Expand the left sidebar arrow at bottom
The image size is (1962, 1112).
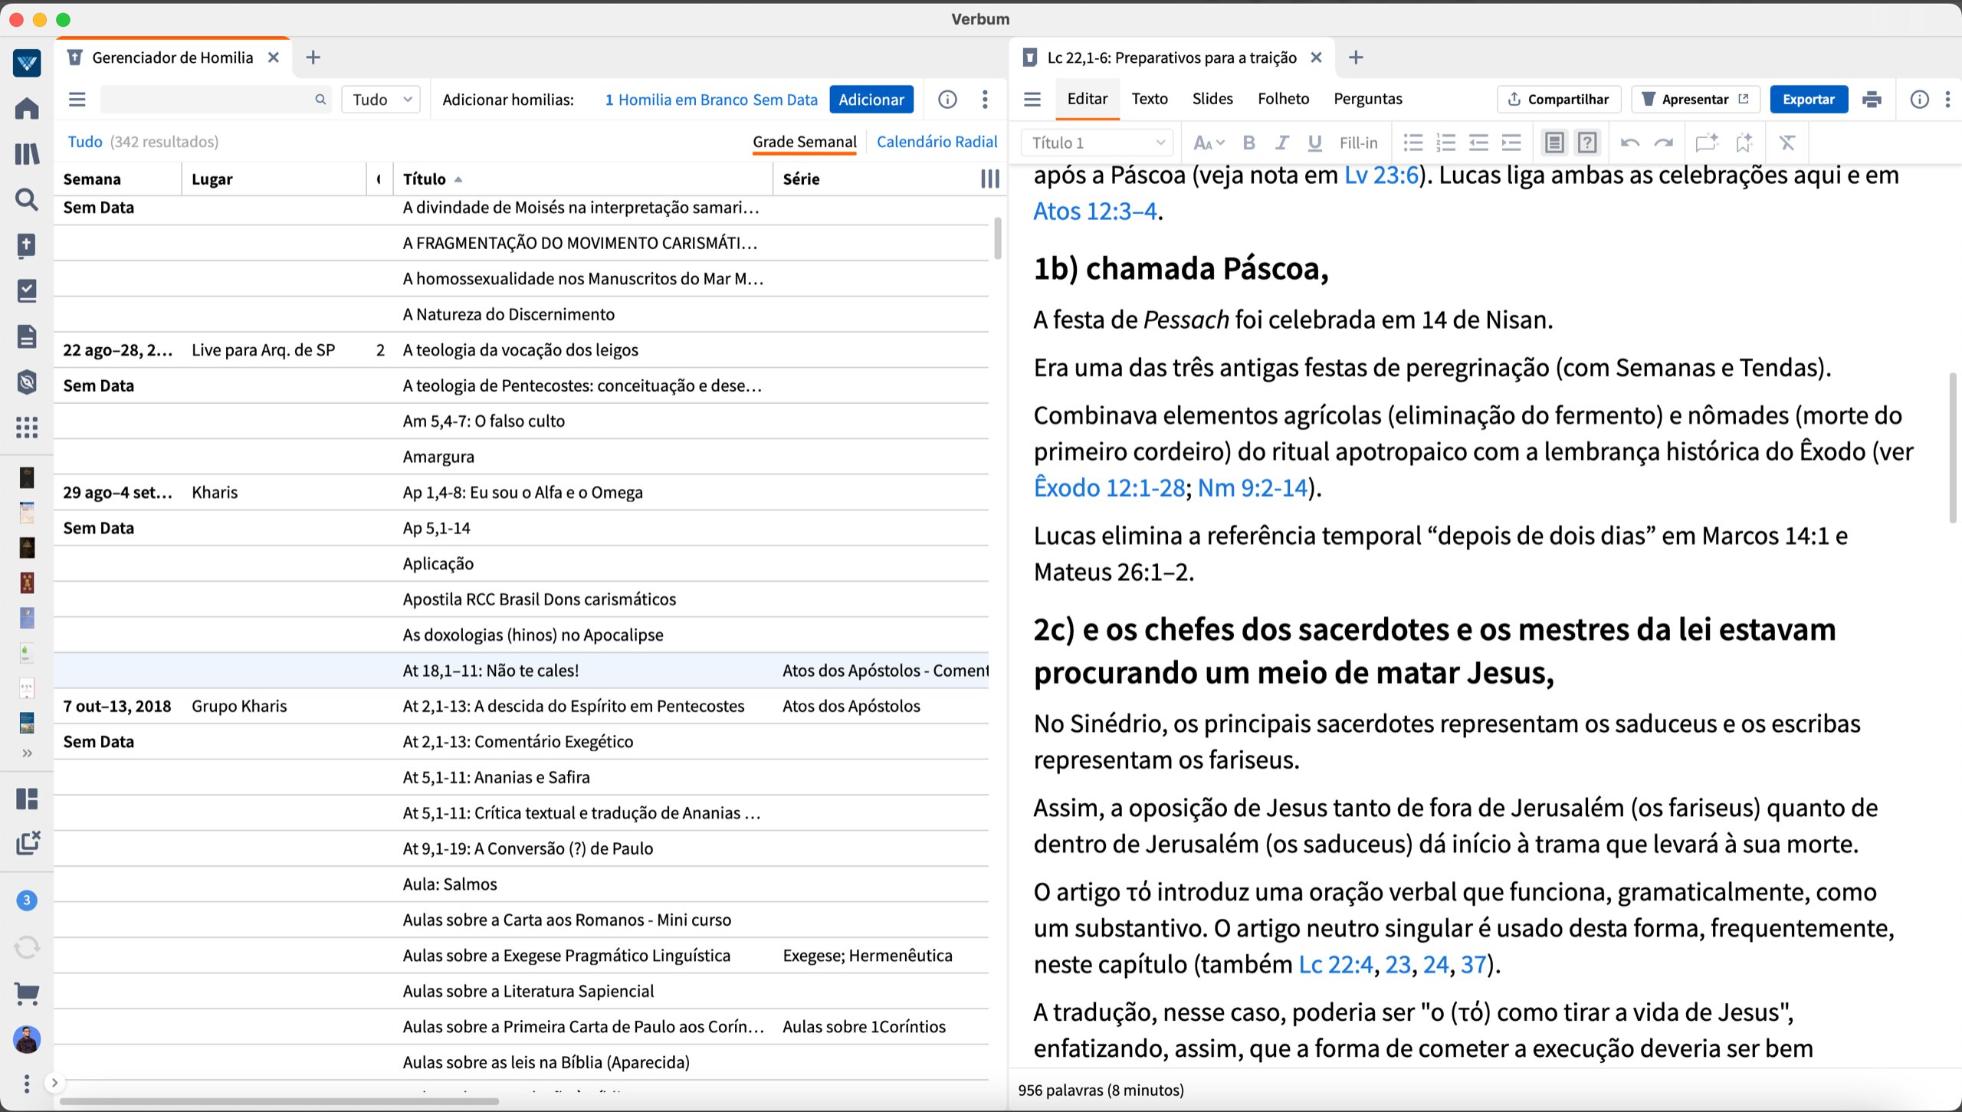pyautogui.click(x=54, y=1083)
